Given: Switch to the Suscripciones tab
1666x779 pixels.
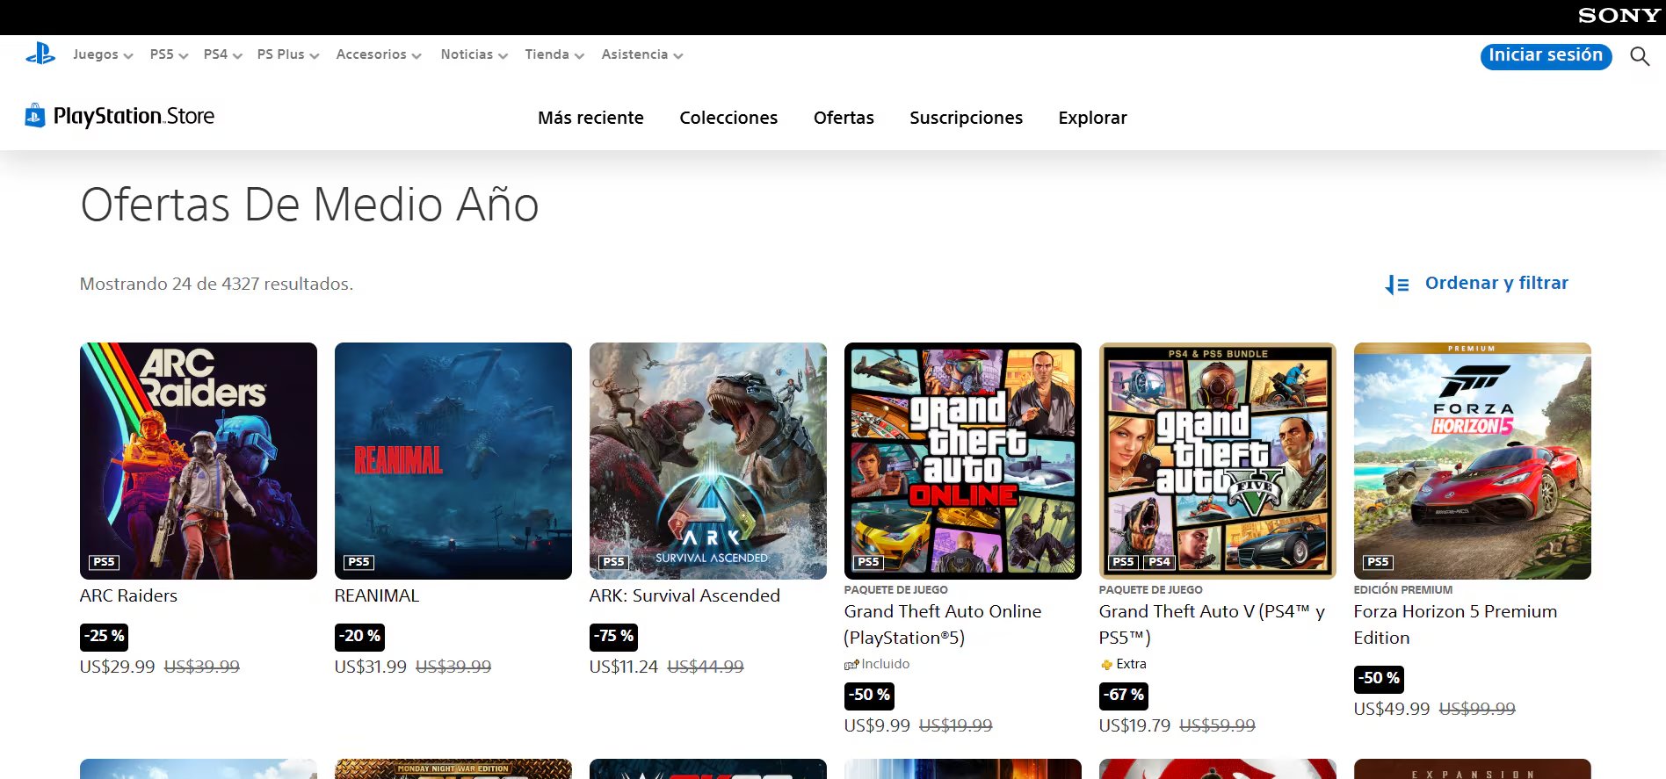Looking at the screenshot, I should tap(966, 118).
